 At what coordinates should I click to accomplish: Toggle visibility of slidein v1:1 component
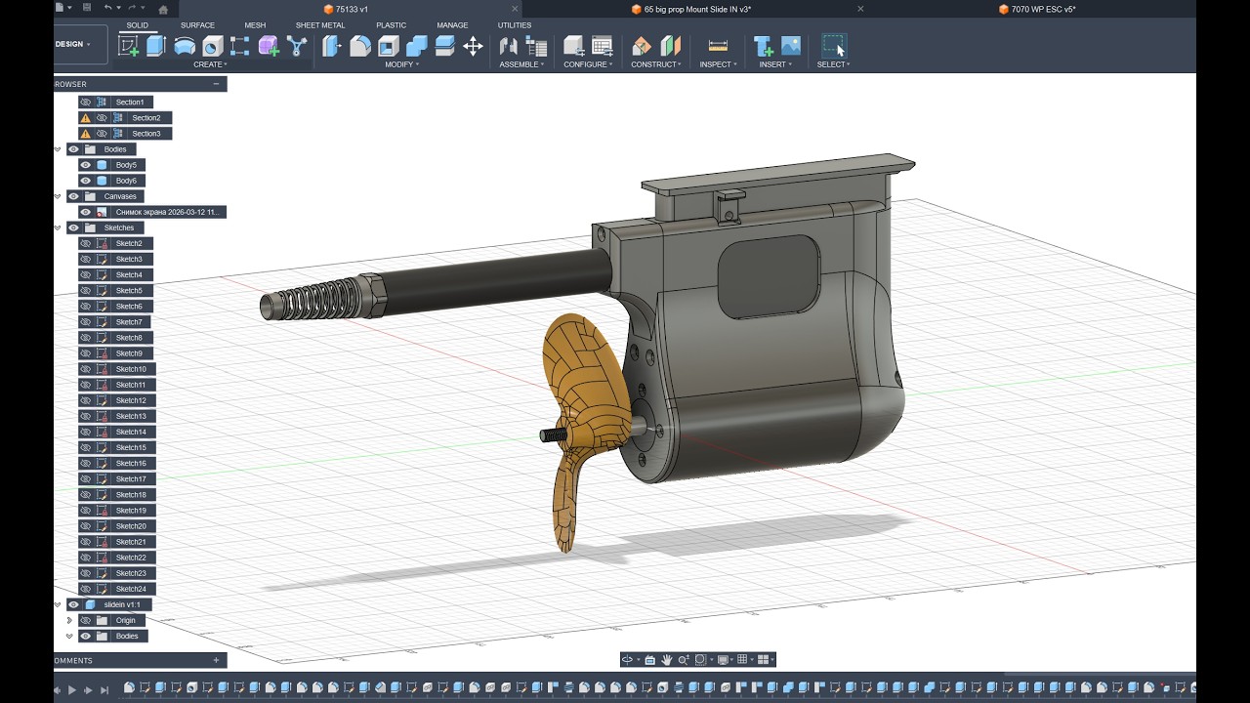pyautogui.click(x=73, y=604)
